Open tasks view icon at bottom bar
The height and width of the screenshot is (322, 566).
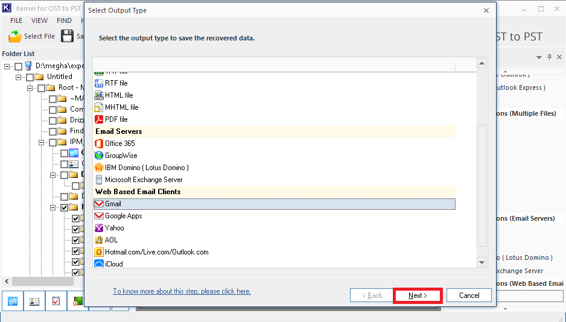pyautogui.click(x=56, y=301)
